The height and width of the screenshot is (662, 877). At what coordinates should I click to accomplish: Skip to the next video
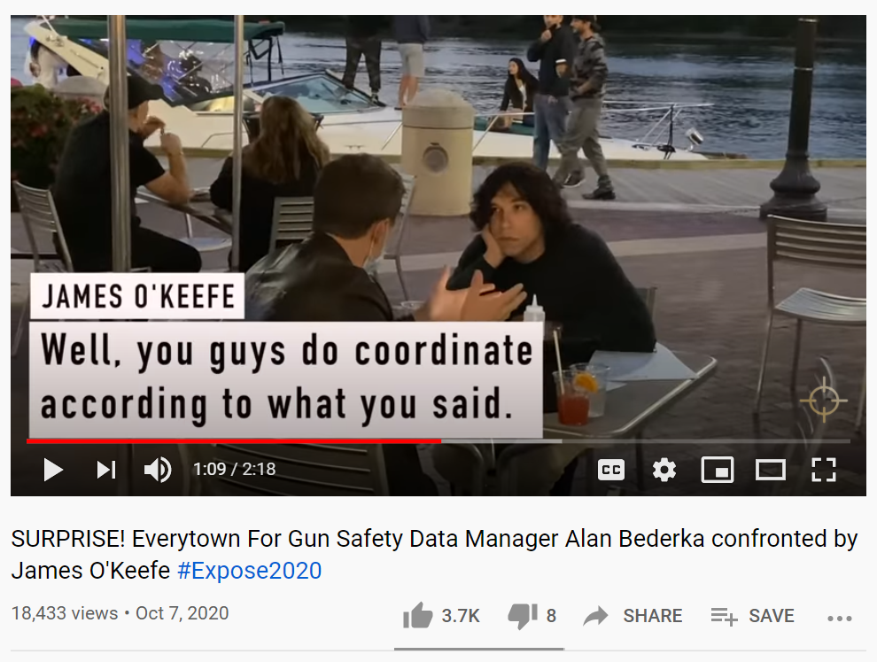[x=106, y=470]
